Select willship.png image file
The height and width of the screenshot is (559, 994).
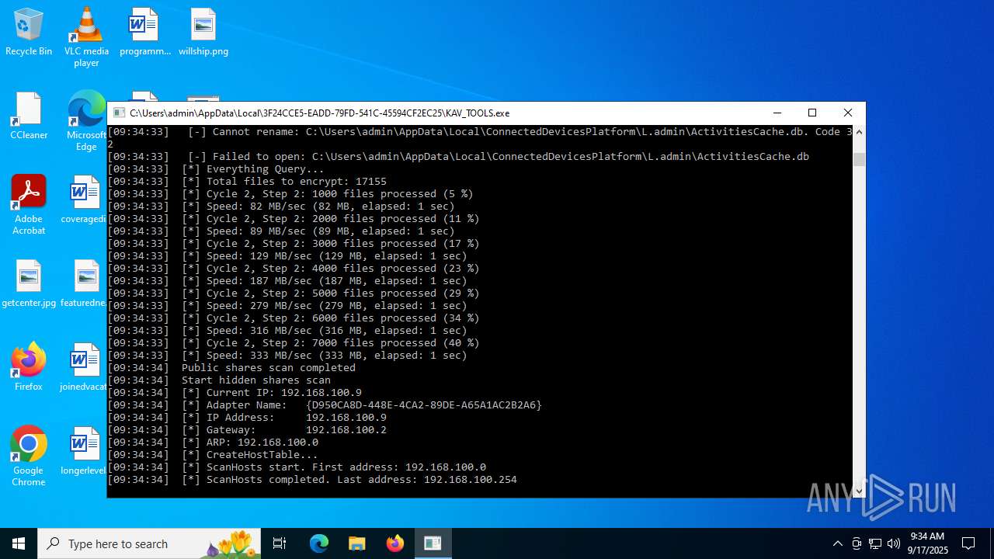coord(203,31)
